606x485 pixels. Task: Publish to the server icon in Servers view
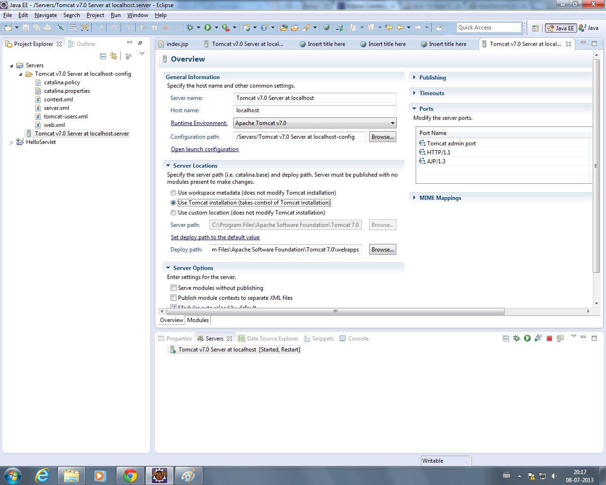[x=560, y=338]
